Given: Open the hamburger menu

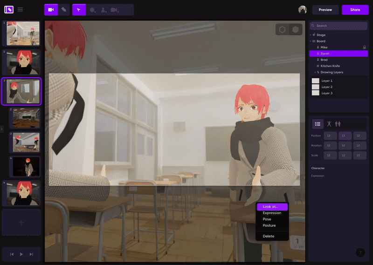Looking at the screenshot, I should [20, 9].
